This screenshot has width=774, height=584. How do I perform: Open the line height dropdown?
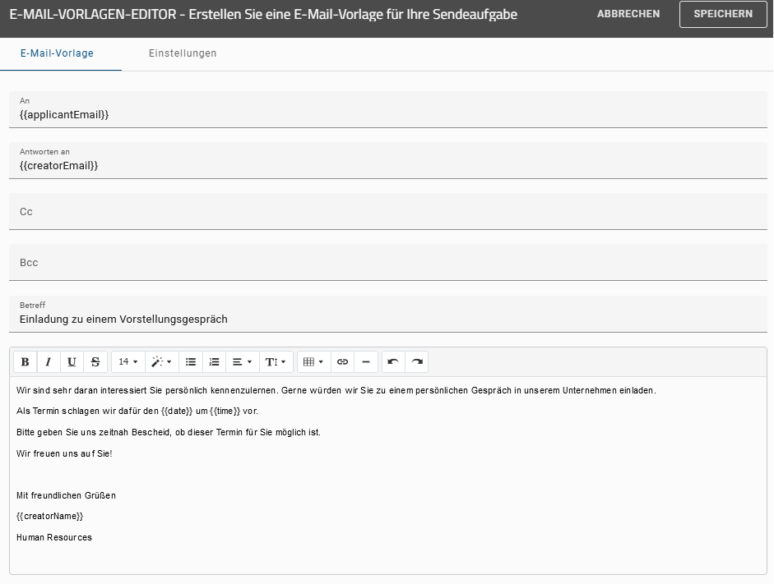point(275,361)
